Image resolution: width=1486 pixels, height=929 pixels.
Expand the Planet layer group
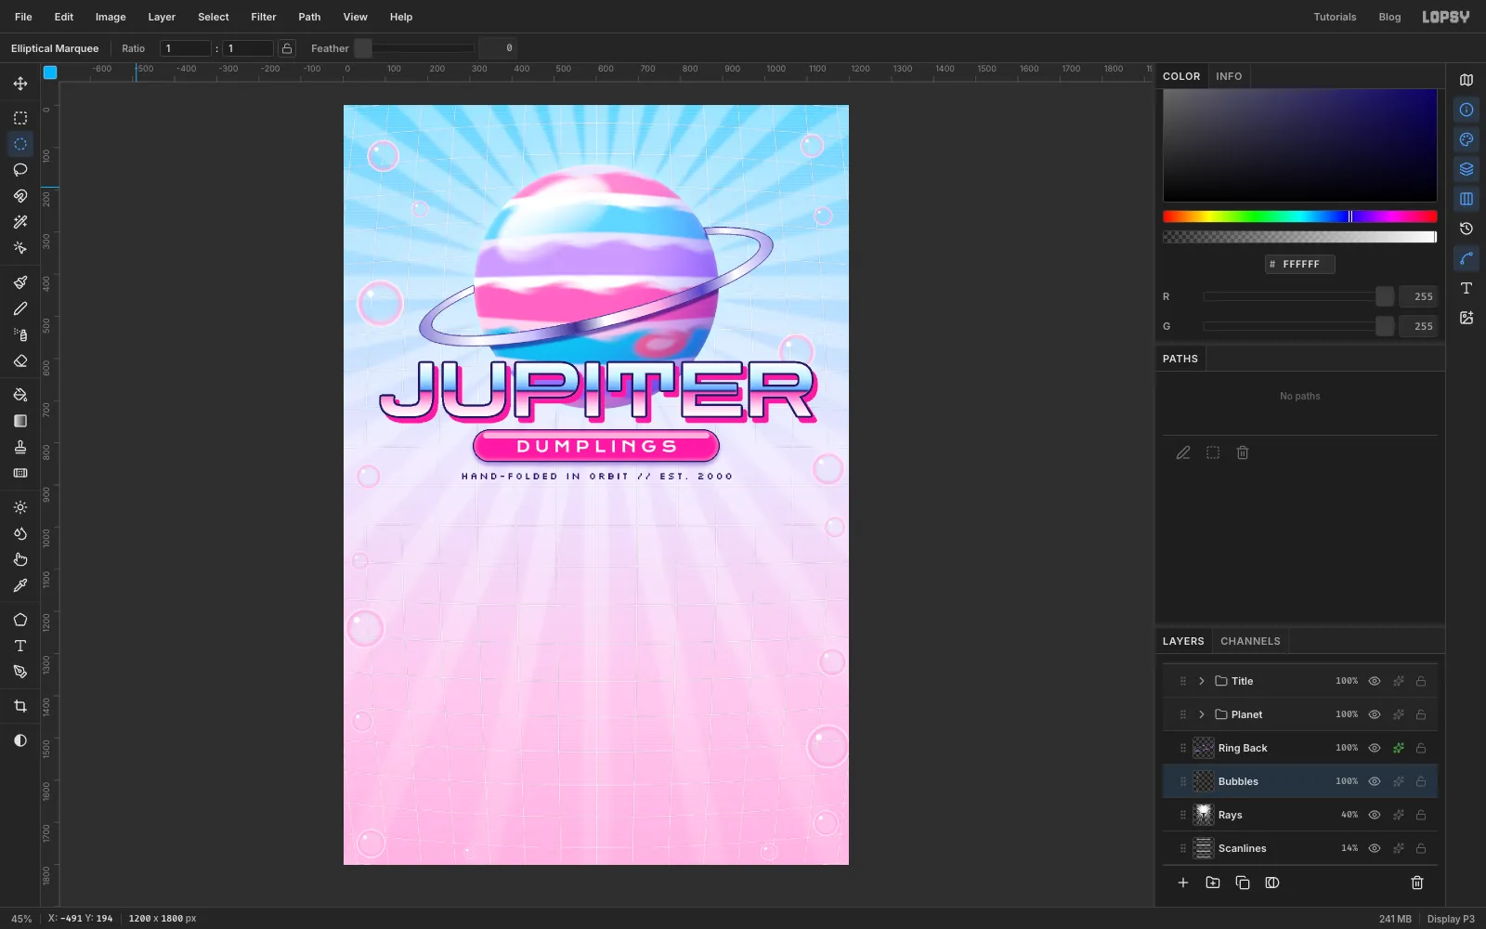(x=1202, y=714)
